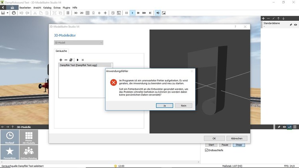Select the Geräusche tab

[x=61, y=51]
